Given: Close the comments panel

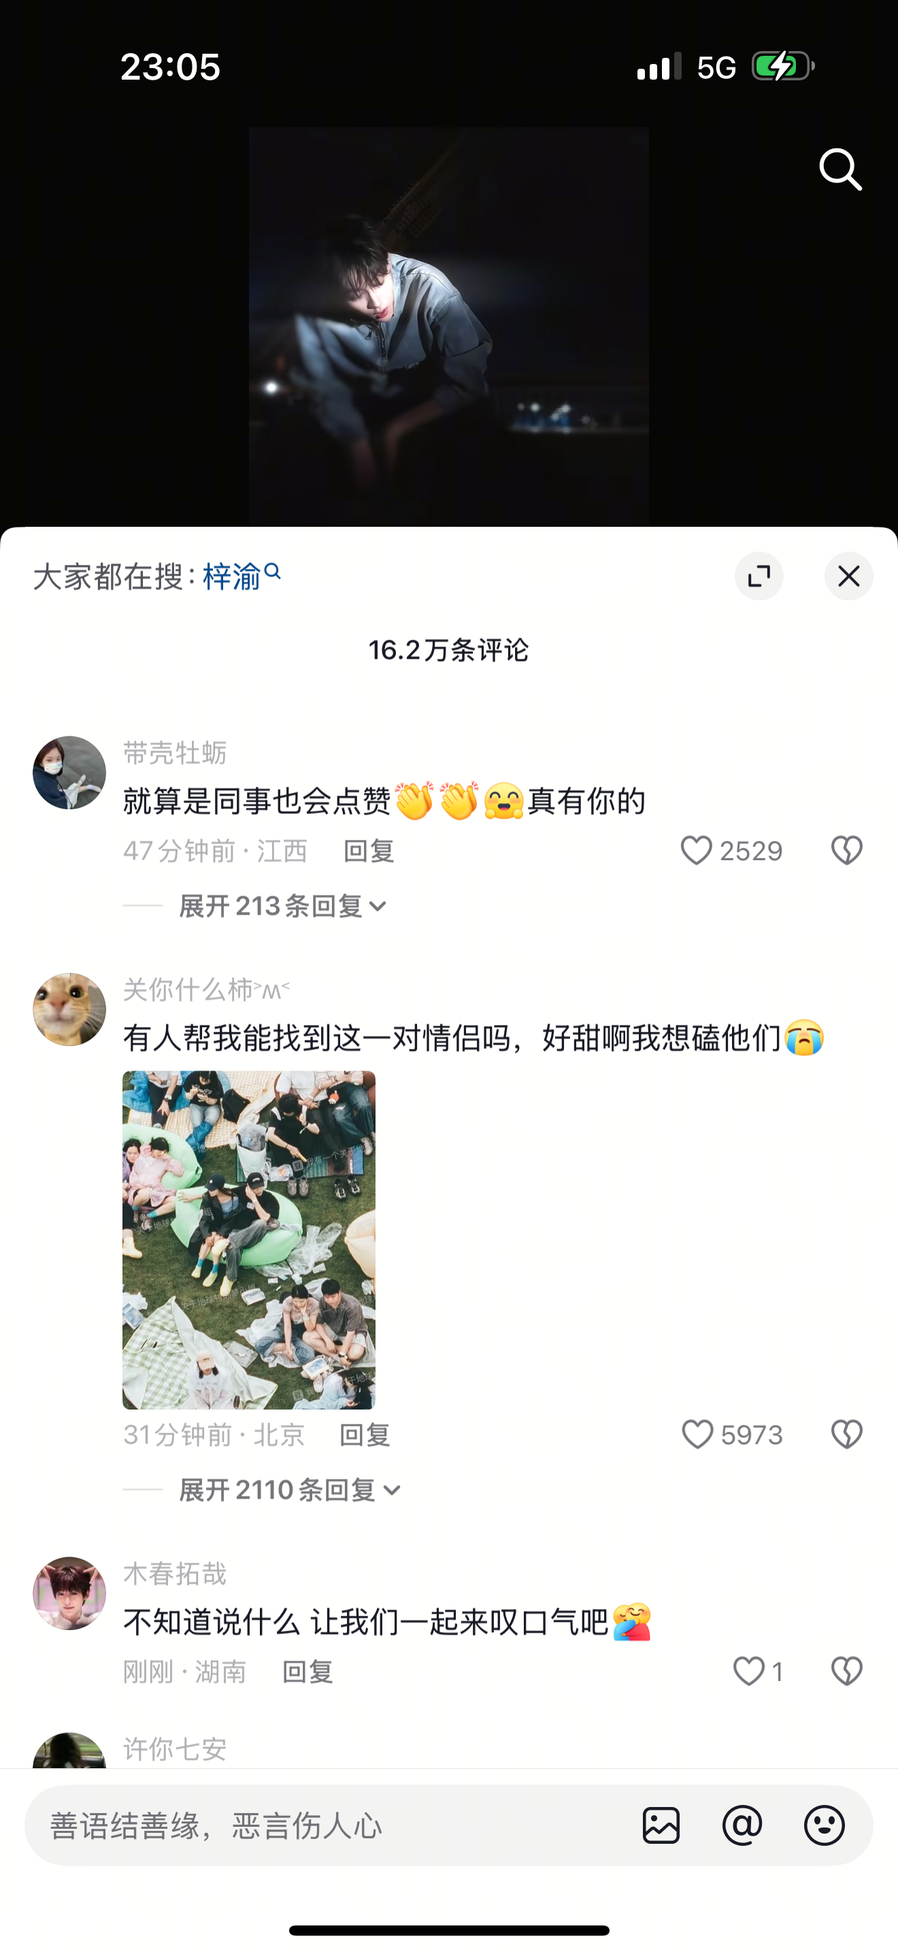Looking at the screenshot, I should click(849, 576).
